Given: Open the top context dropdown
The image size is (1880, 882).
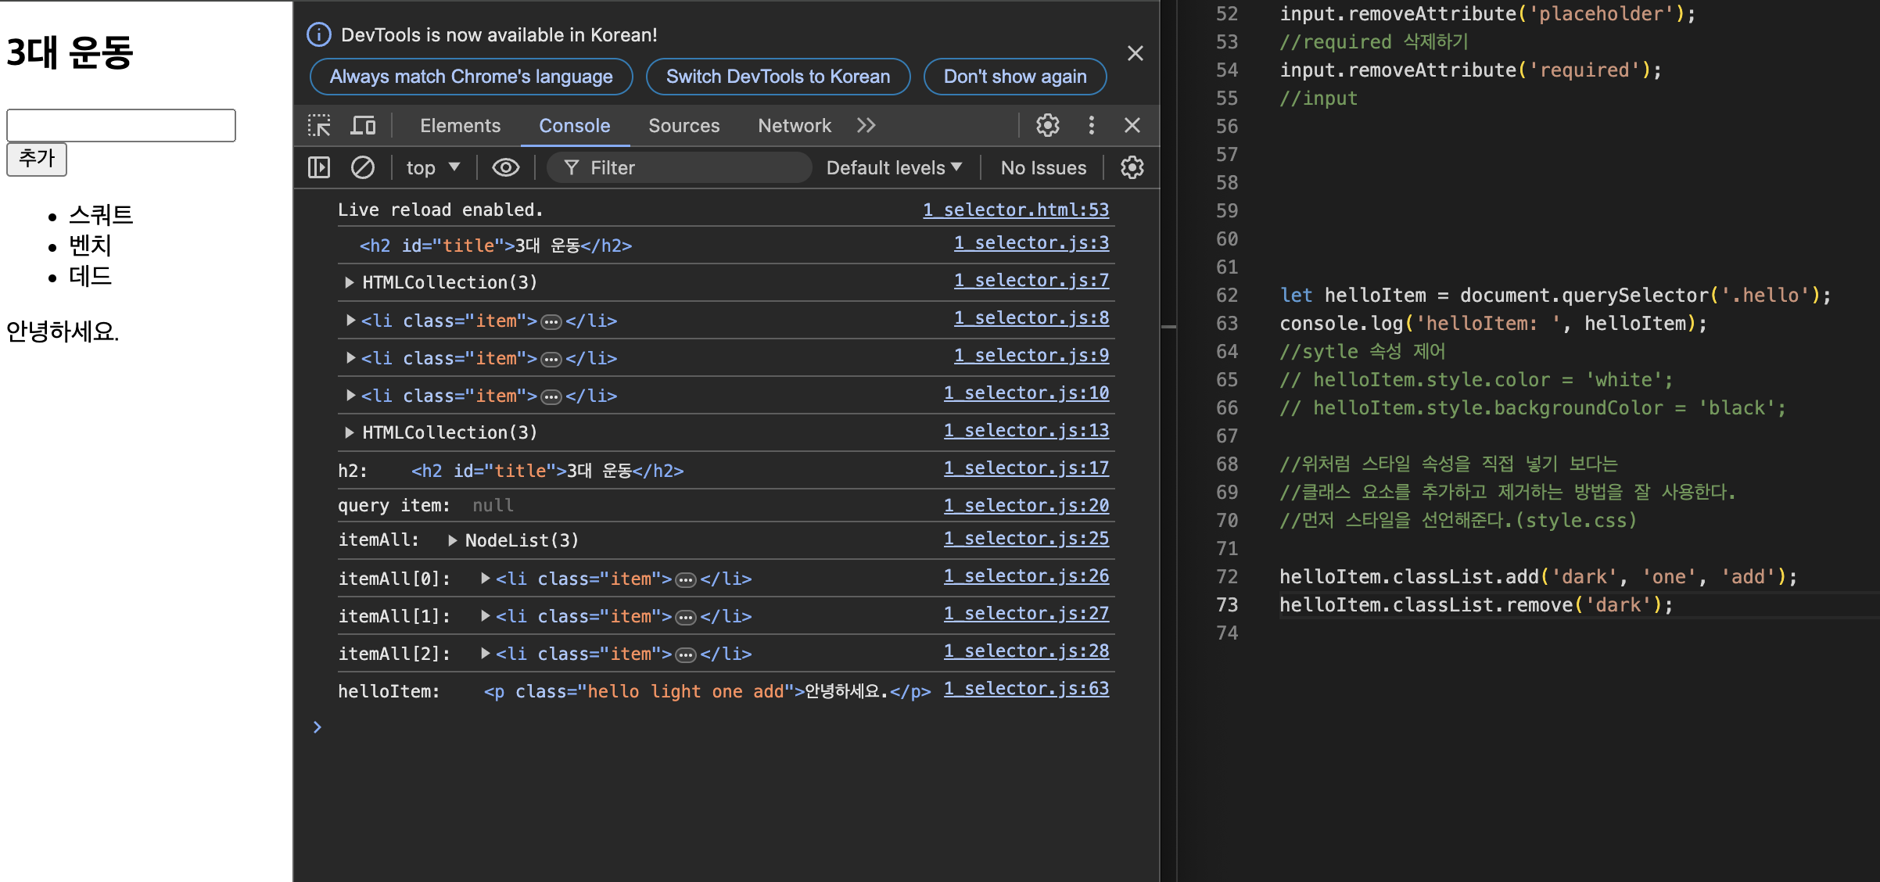Looking at the screenshot, I should [432, 167].
